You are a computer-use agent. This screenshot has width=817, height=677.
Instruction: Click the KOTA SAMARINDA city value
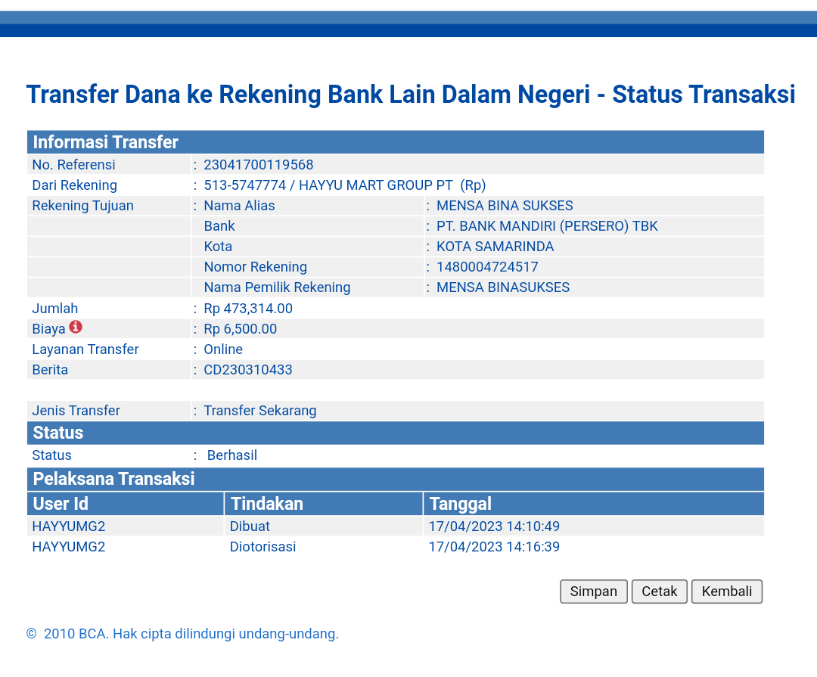point(495,247)
